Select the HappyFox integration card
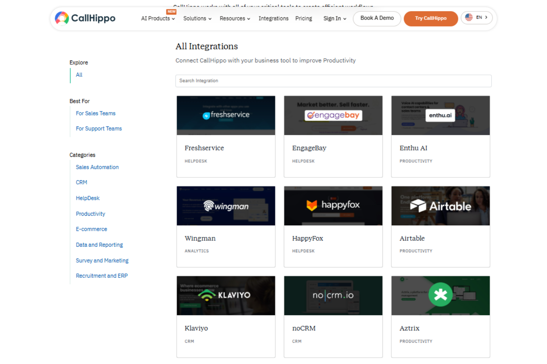 pos(333,227)
